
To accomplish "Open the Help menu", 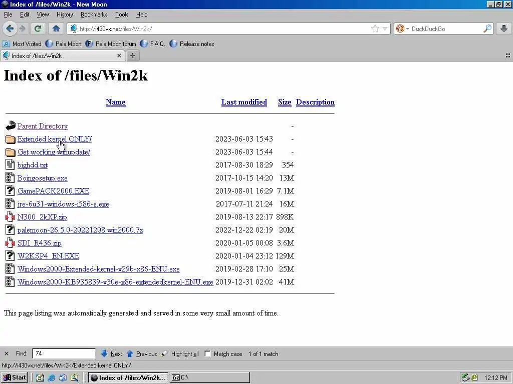I will [142, 14].
